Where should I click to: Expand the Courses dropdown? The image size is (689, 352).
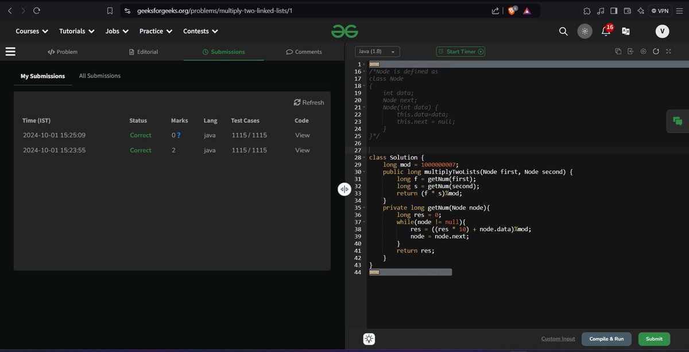(32, 32)
